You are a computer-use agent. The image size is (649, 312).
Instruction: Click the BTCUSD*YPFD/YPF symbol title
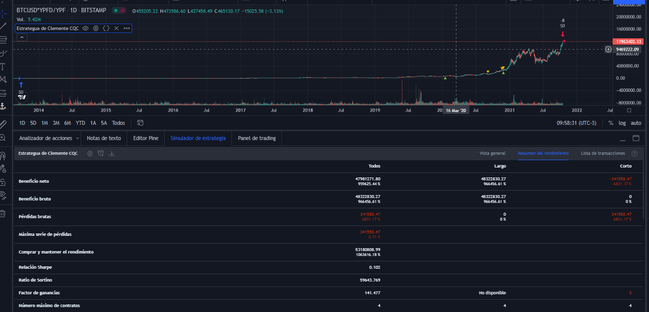pos(41,10)
